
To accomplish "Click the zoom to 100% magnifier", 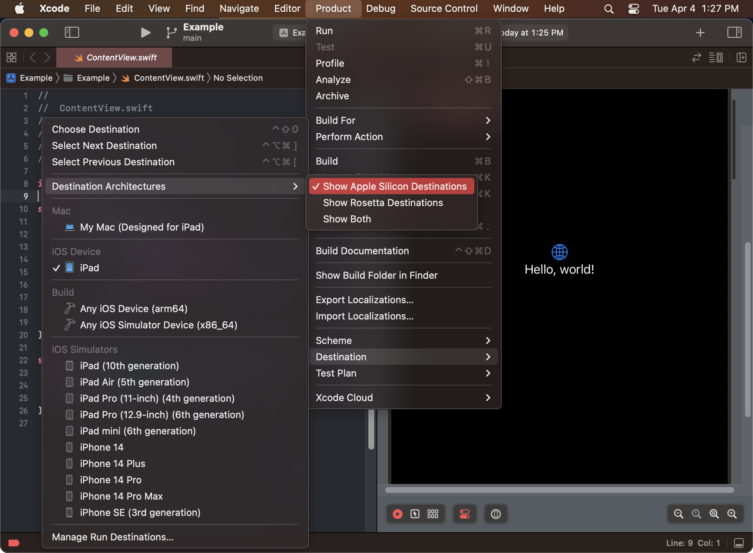I will 696,514.
